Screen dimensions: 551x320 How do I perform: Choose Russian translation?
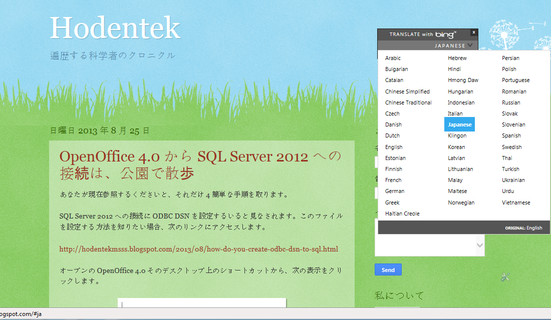point(511,102)
